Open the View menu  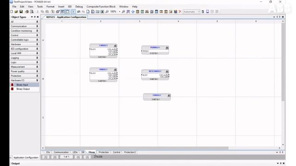[31, 6]
